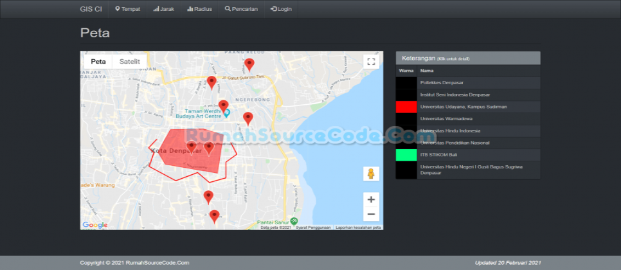Click black swatch for Institut Seni Indonesia
Viewport: 621px width, 270px height.
click(406, 94)
